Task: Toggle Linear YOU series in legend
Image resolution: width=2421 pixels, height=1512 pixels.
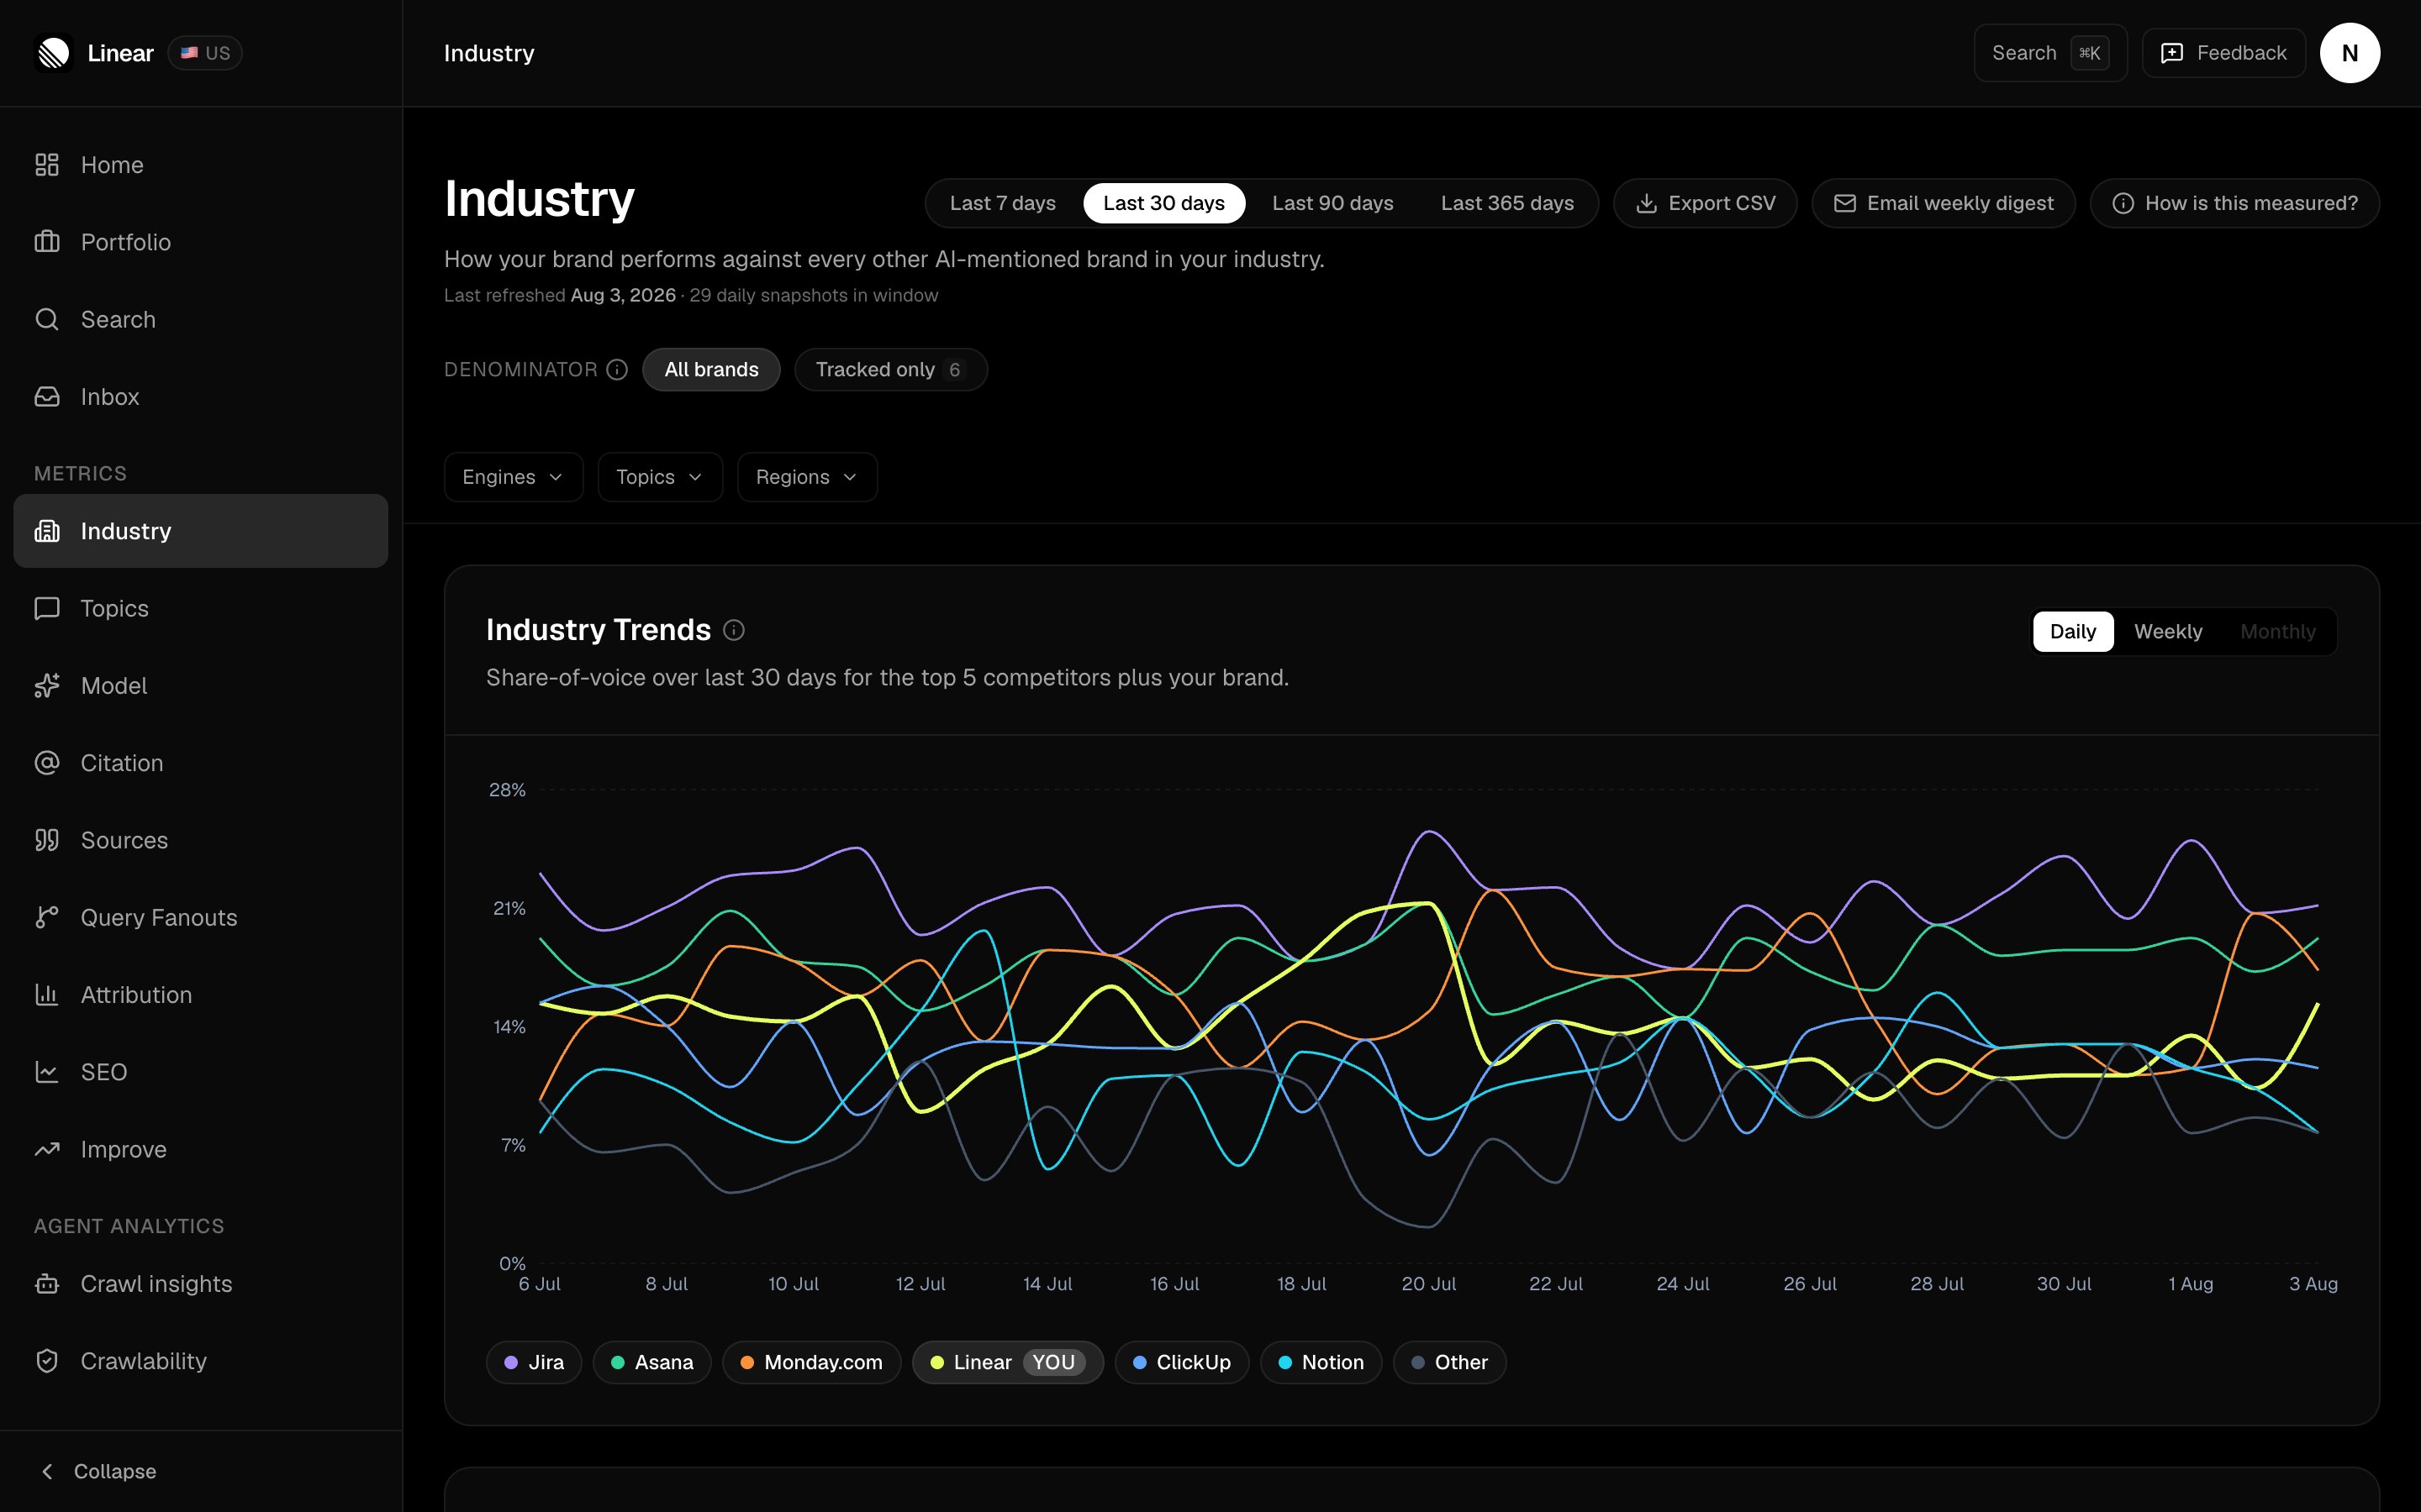Action: 1009,1362
